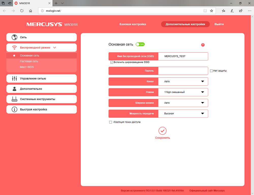Go to browser home page icon
Screen dimensions: 254x195
click(30, 11)
